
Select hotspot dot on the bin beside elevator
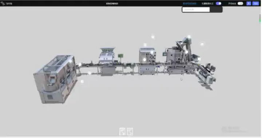tap(199, 59)
